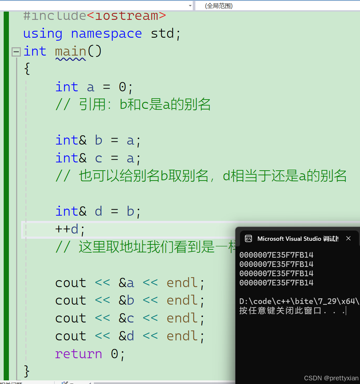This screenshot has width=360, height=384.
Task: Open the left scope dropdown arrow
Action: pos(190,6)
